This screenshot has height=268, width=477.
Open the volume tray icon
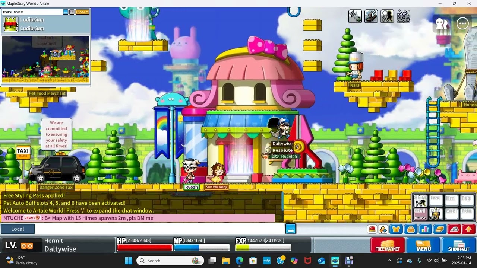pos(436,261)
